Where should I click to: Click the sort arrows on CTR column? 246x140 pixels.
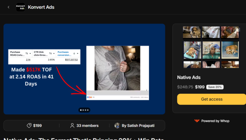tap(50, 53)
